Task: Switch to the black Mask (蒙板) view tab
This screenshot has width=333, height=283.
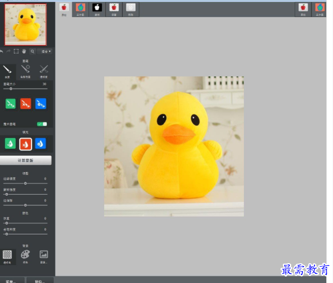Action: coord(97,10)
